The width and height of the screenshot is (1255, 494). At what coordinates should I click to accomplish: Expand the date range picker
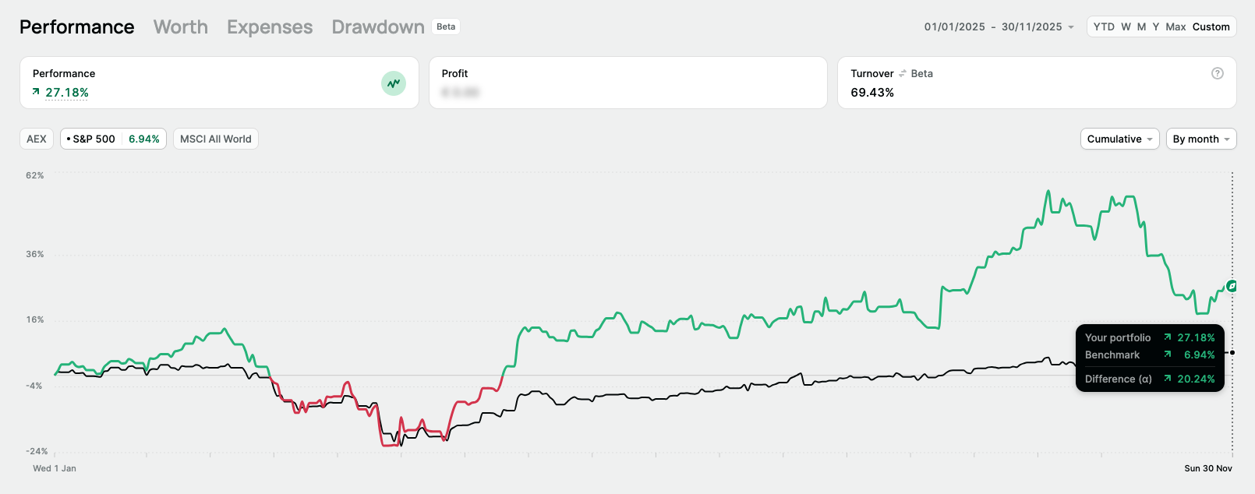pos(999,26)
